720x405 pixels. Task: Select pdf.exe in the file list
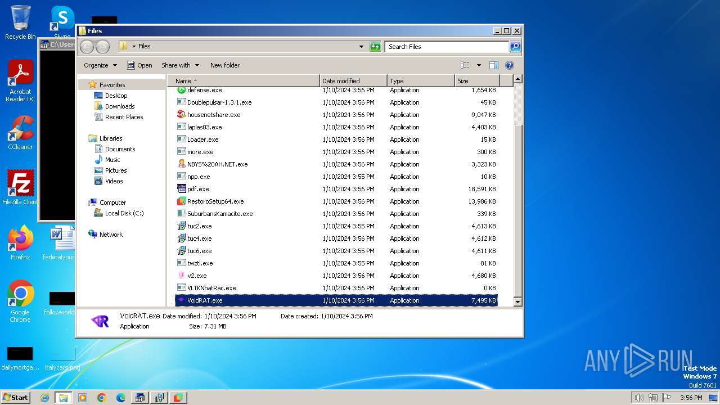click(x=198, y=189)
